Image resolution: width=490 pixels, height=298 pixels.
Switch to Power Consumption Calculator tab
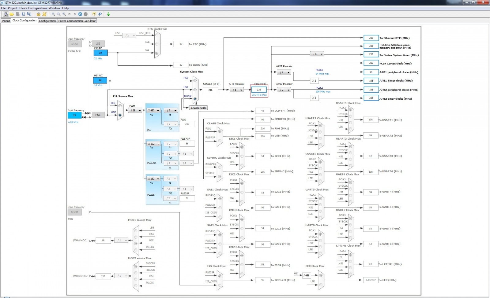(77, 21)
